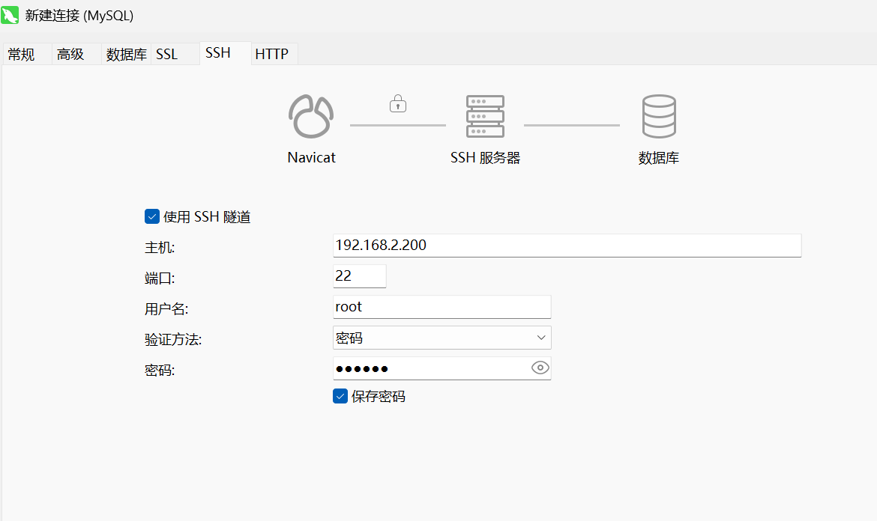Uncheck the 使用 SSH 隧道 checkbox
The height and width of the screenshot is (521, 877).
click(x=151, y=216)
